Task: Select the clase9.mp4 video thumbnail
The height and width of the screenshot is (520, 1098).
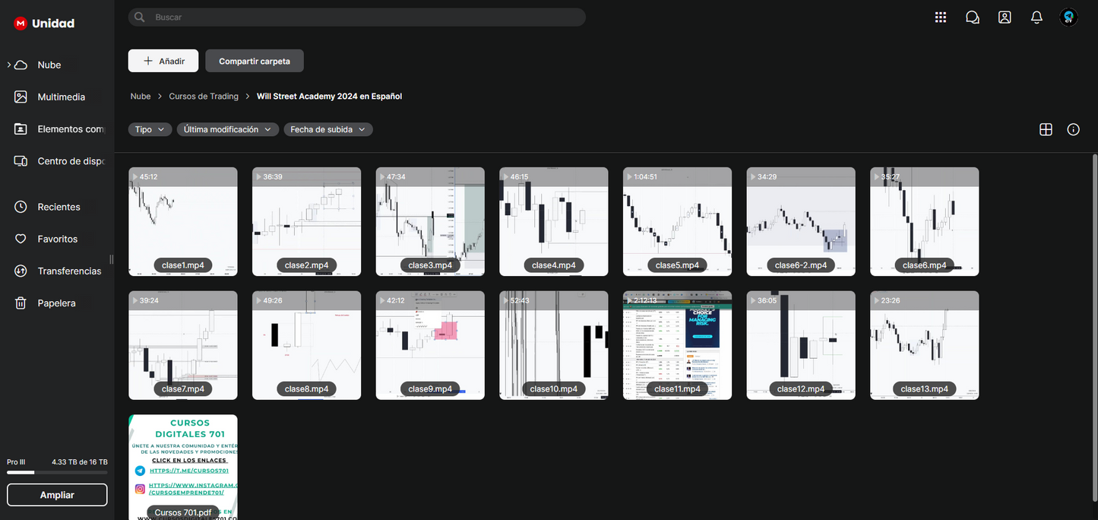Action: tap(430, 345)
